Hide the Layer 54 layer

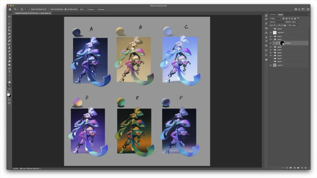tap(270, 32)
